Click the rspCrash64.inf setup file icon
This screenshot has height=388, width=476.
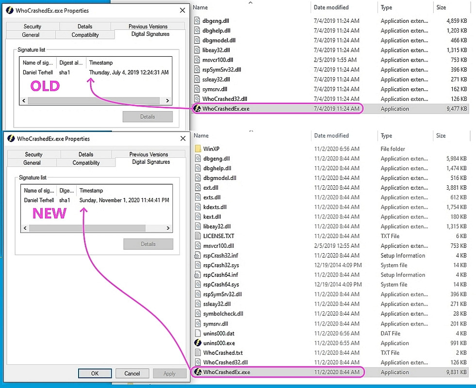click(198, 275)
